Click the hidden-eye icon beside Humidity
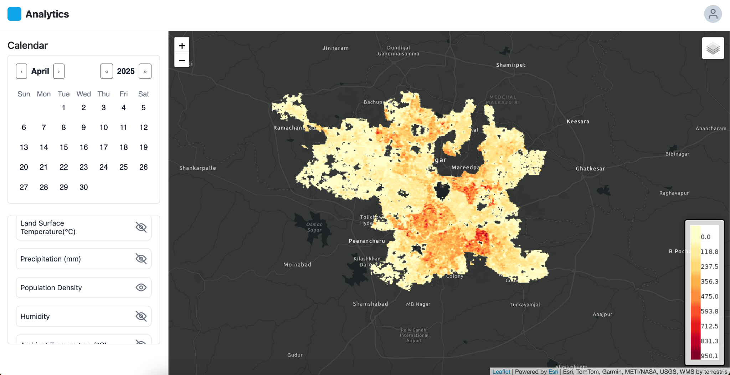730x375 pixels. (x=141, y=316)
